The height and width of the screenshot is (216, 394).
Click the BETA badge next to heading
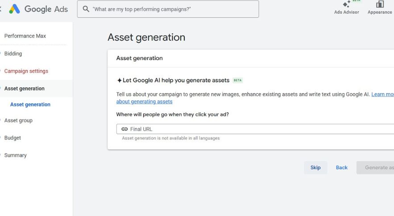click(x=237, y=80)
